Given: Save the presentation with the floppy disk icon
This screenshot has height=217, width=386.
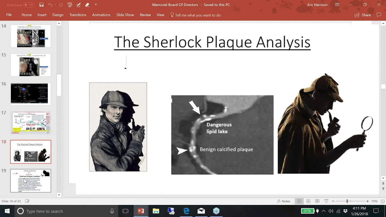Looking at the screenshot, I should (42, 5).
